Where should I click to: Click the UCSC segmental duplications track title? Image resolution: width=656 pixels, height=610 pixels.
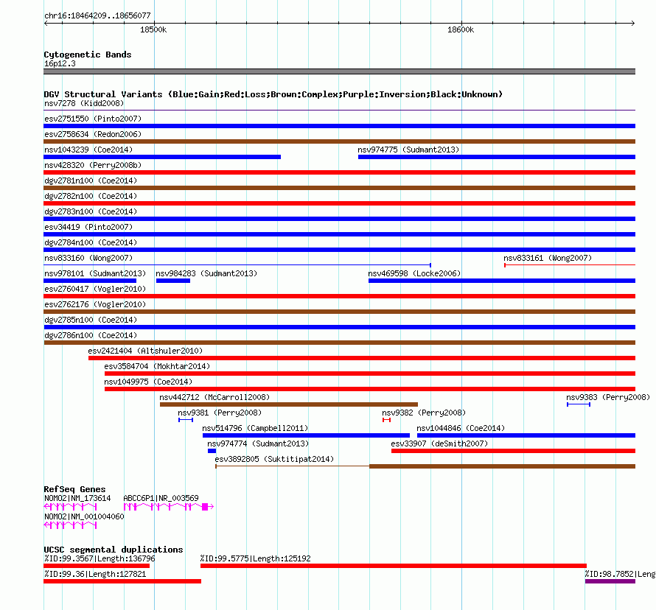114,550
